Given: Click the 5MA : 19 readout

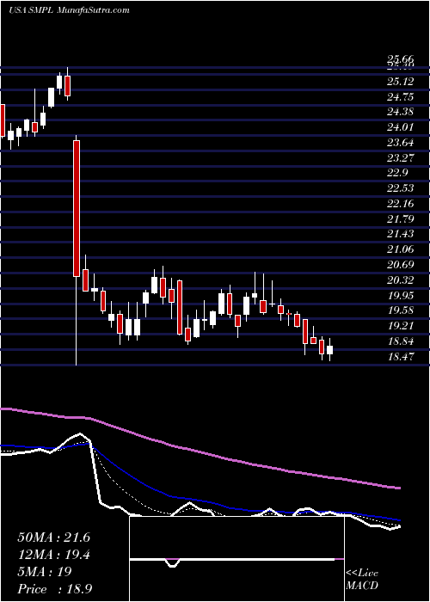Looking at the screenshot, I should (x=45, y=572).
